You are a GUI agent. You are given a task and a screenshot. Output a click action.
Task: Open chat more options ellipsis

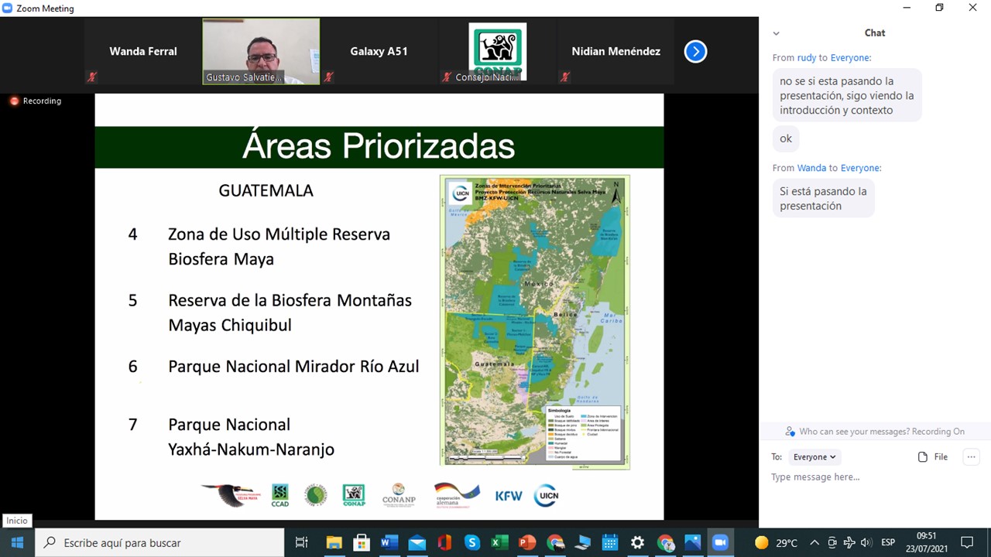[971, 457]
